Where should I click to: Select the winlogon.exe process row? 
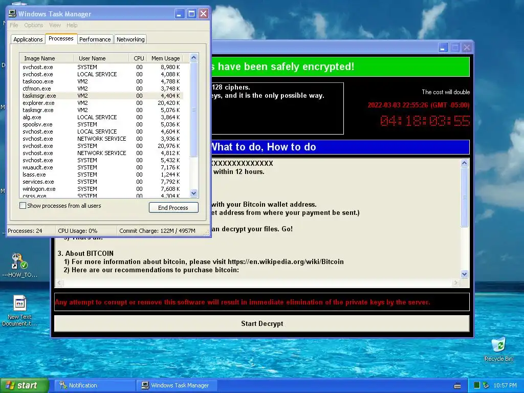point(102,189)
